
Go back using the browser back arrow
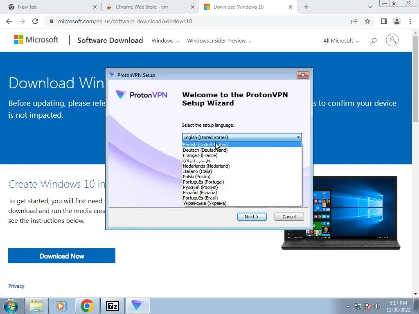click(9, 21)
